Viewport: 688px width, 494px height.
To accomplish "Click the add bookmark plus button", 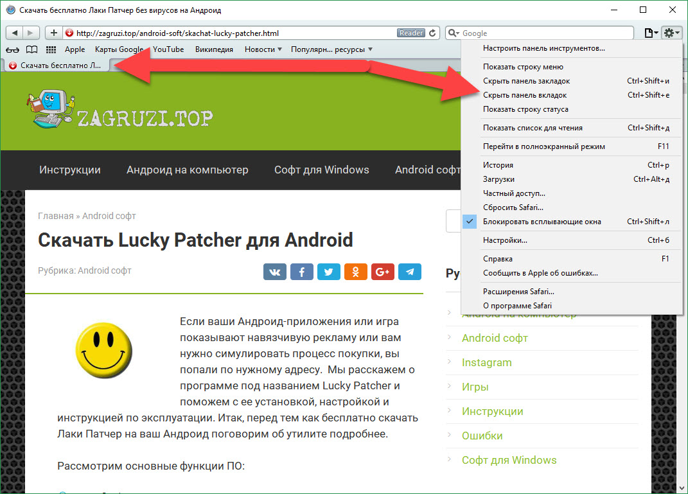I will point(53,33).
